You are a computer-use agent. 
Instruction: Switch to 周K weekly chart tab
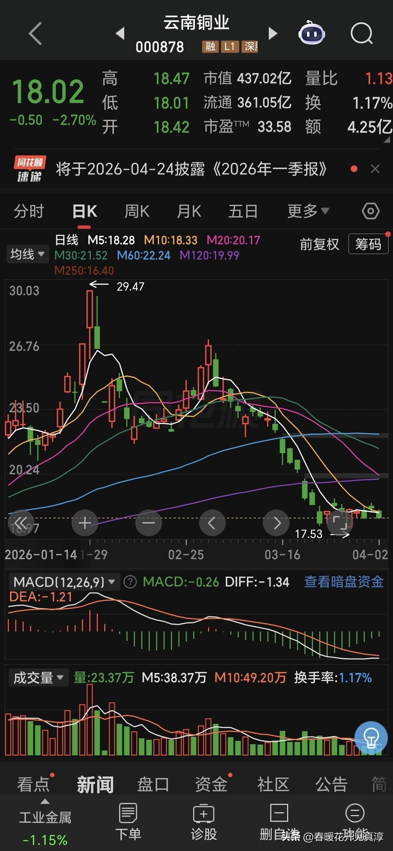(x=137, y=211)
